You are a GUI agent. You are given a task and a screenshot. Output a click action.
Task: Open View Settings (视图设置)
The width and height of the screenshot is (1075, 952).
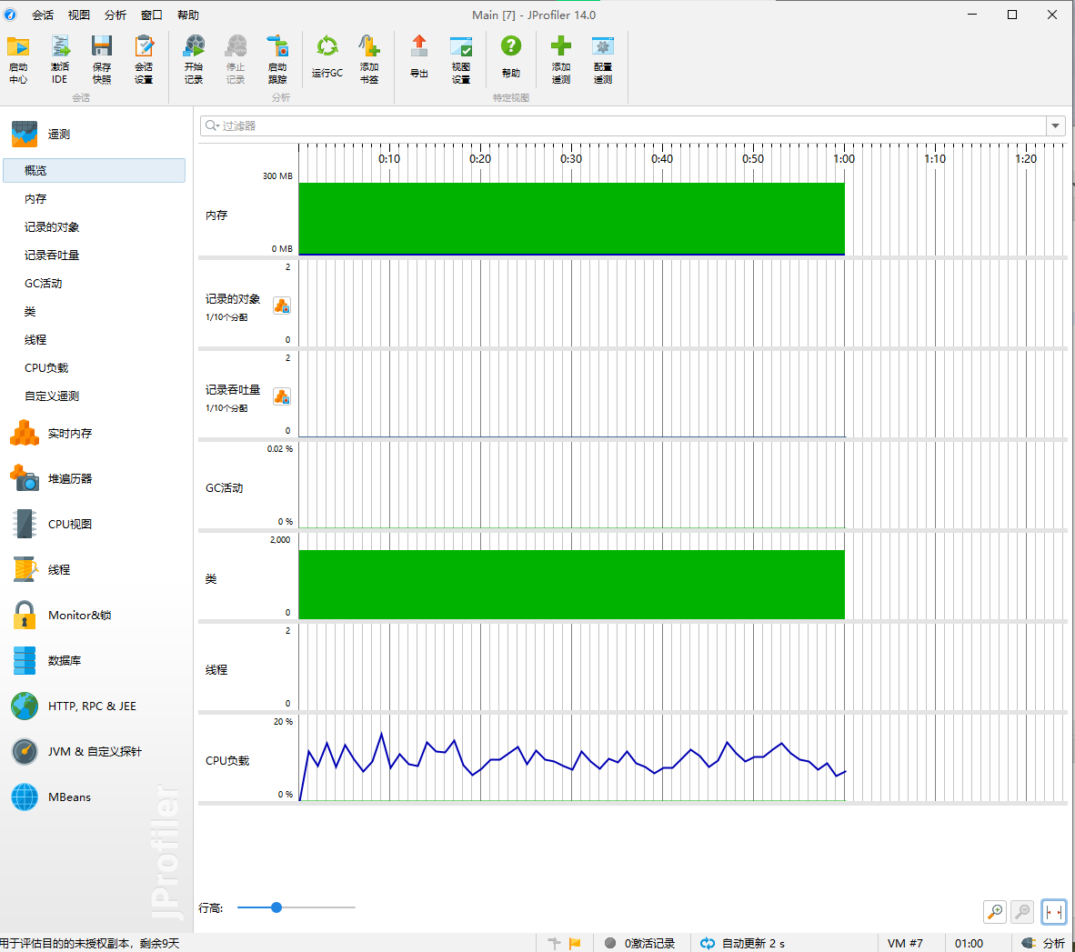461,60
